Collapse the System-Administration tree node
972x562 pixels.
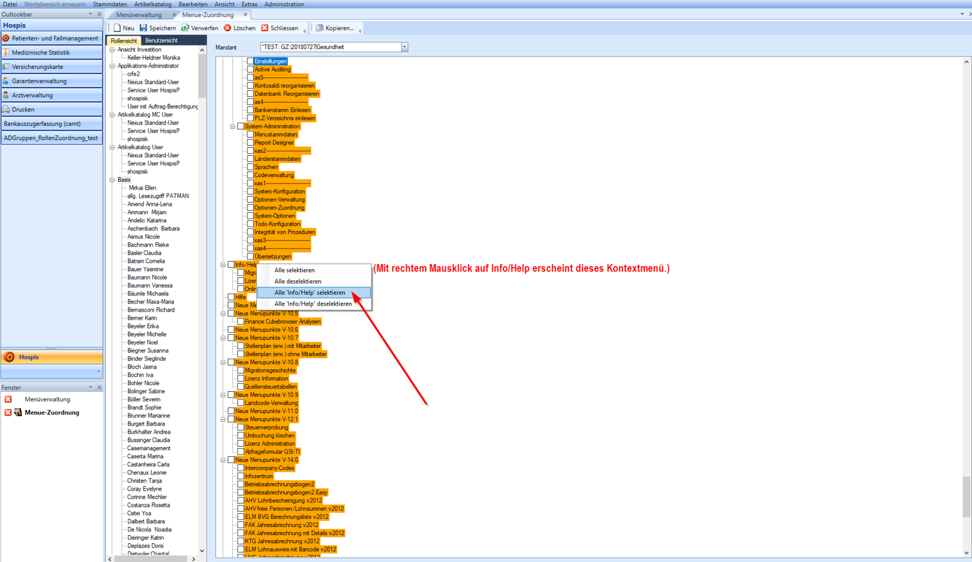coord(233,126)
